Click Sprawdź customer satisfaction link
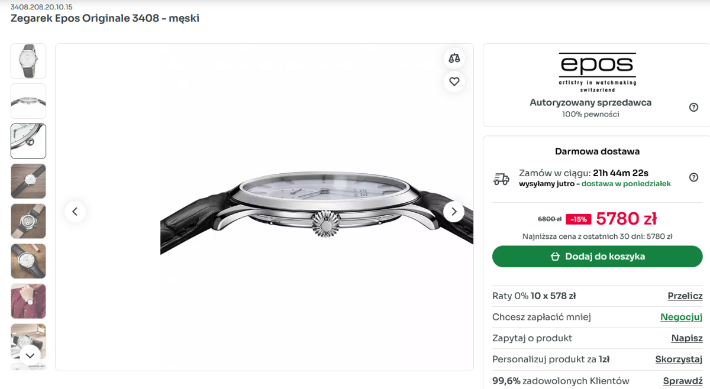Viewport: 710px width, 389px height. [x=682, y=381]
